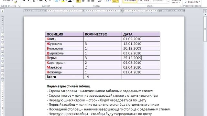Click the Перья cell
The height and width of the screenshot is (116, 207).
[x=64, y=58]
